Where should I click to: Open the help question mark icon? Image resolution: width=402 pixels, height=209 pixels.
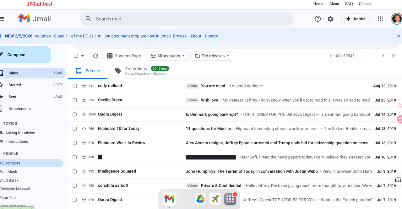pyautogui.click(x=318, y=19)
